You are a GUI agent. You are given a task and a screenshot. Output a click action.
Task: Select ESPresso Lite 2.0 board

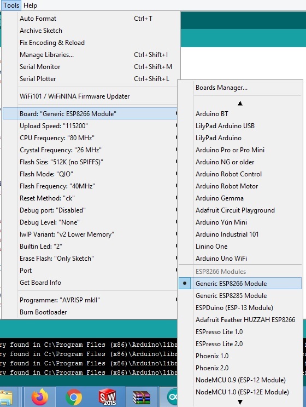coord(240,343)
